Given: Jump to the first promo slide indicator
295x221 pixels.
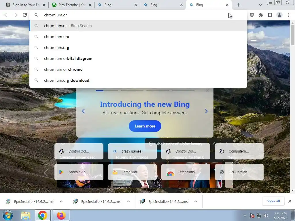Looking at the screenshot, I should [107, 91].
